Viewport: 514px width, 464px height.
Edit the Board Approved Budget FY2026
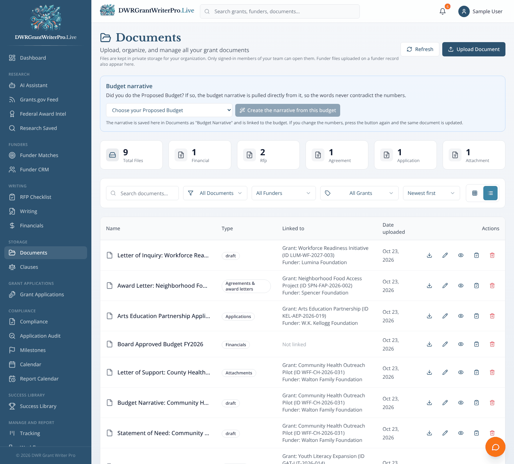click(x=445, y=344)
